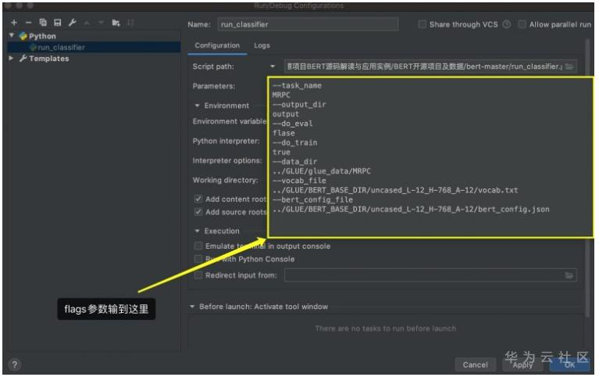Click the --vocab_file parameter line
The height and width of the screenshot is (377, 599).
(299, 181)
